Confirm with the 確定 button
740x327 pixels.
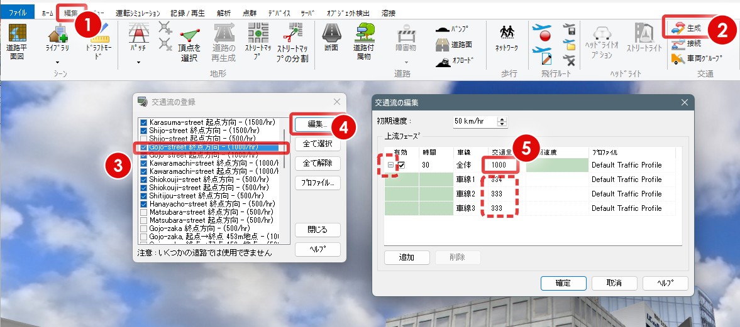coord(563,283)
